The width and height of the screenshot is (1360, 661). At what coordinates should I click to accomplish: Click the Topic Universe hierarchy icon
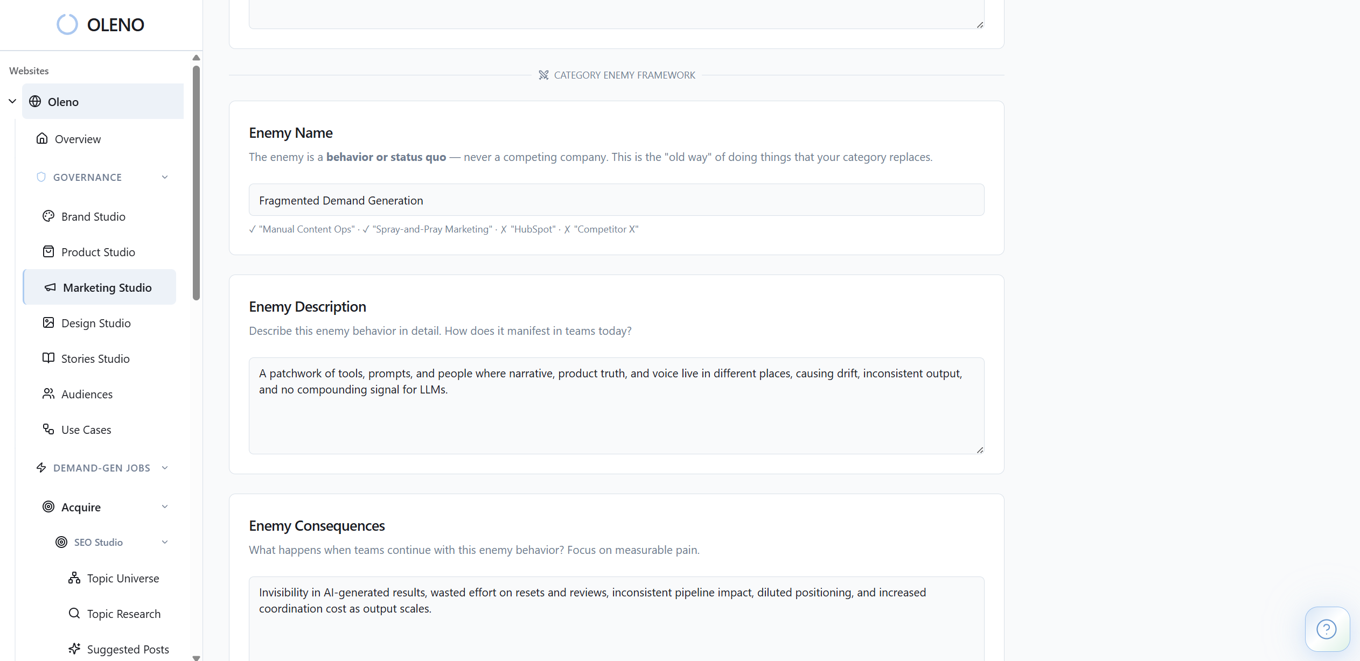click(x=74, y=578)
